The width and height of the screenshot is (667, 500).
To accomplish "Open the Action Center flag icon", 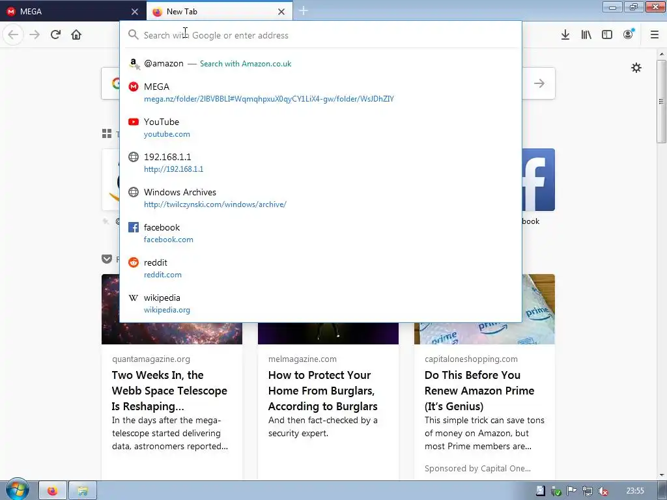I will pos(572,491).
